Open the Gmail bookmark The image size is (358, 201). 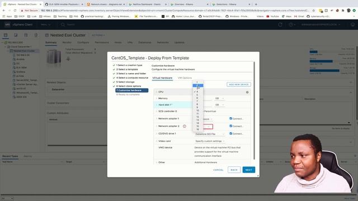tap(299, 16)
